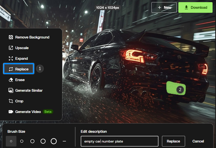Click the Generate Similar image icon
Screen dimensions: 216x148
[x=11, y=90]
